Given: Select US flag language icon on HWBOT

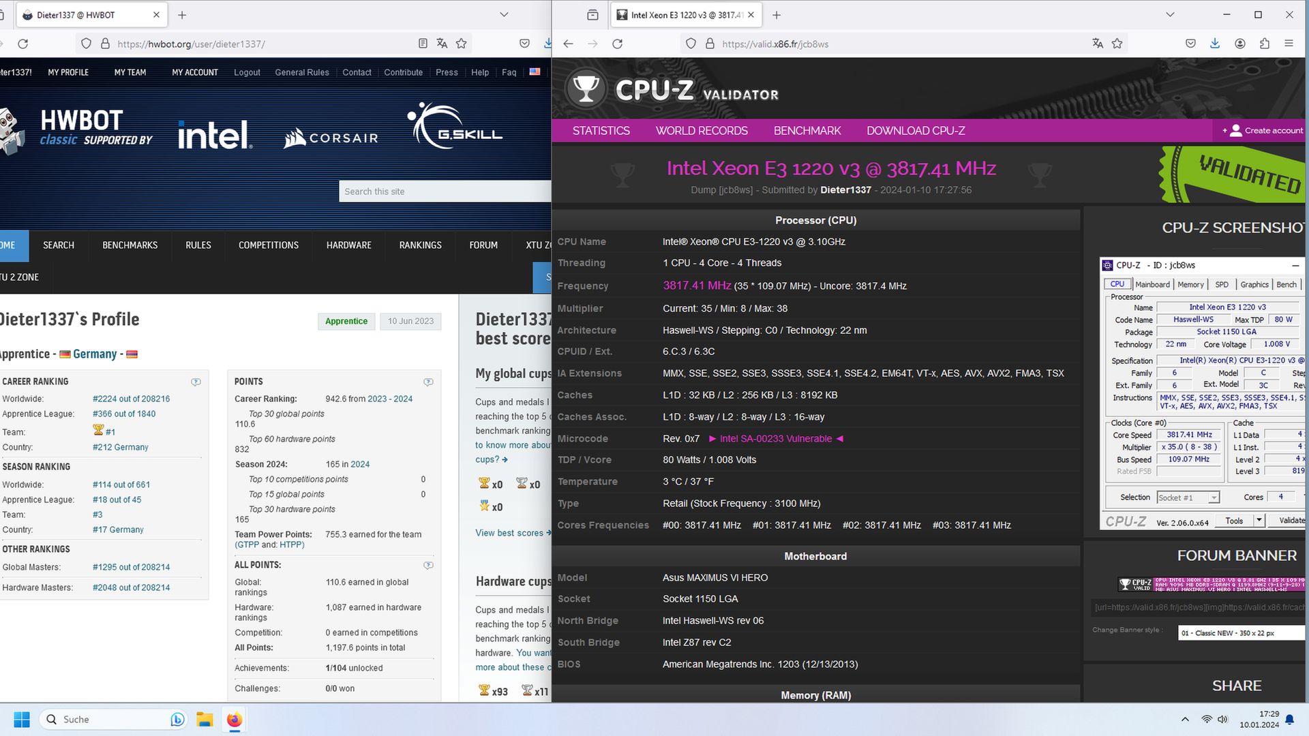Looking at the screenshot, I should (535, 72).
